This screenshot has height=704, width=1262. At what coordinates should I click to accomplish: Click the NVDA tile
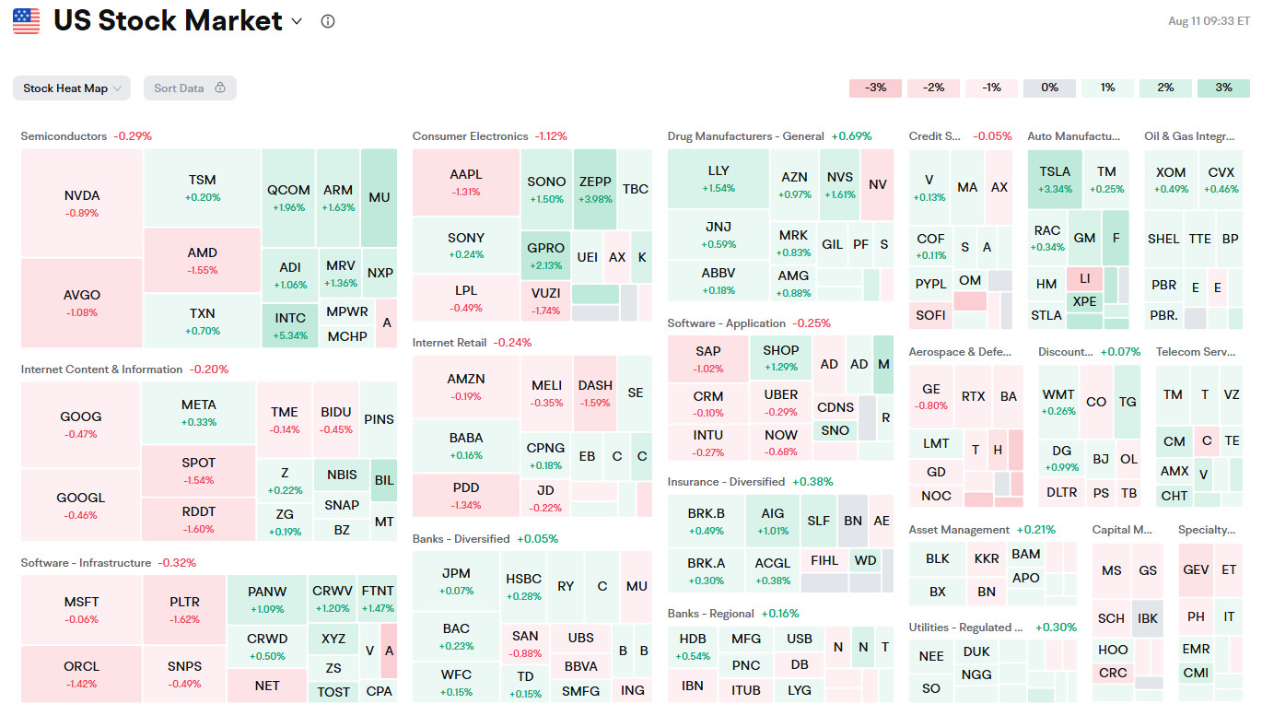[82, 204]
